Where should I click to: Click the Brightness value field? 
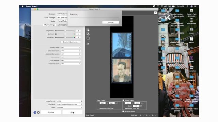(x=78, y=30)
